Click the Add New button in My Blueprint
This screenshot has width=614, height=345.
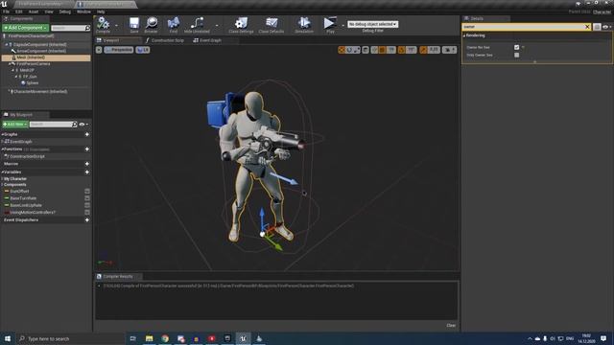click(15, 124)
